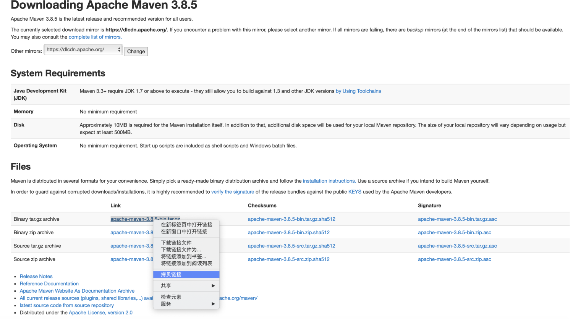573x319 pixels.
Task: Click the verify the signature link
Action: pyautogui.click(x=233, y=192)
